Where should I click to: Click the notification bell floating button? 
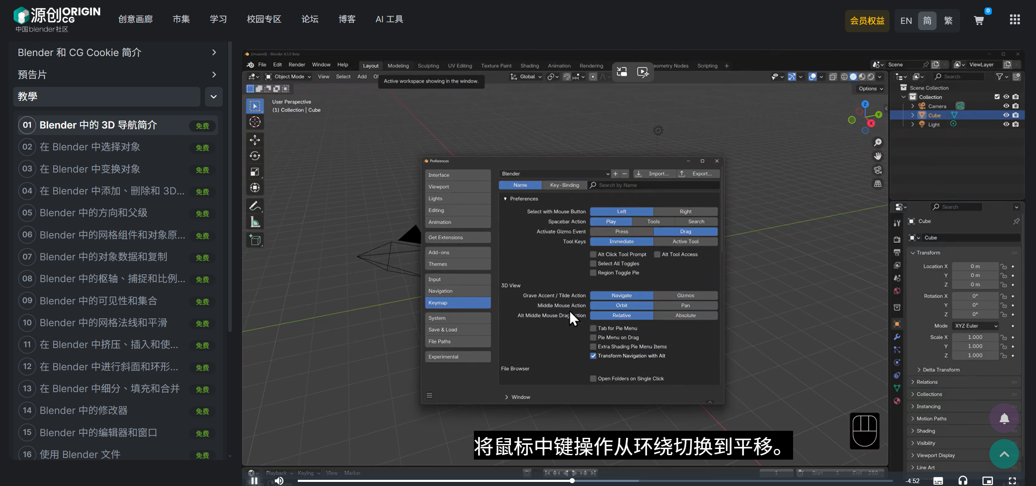[x=1004, y=418]
